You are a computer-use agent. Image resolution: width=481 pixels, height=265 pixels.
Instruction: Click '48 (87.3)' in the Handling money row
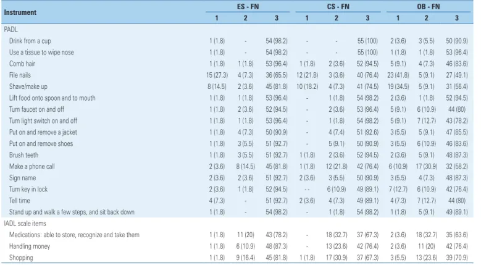(x=277, y=246)
